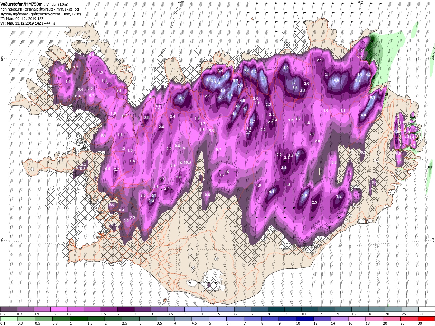Click the pale green first swatch in lower legend
This screenshot has width=435, height=326.
tap(8, 319)
